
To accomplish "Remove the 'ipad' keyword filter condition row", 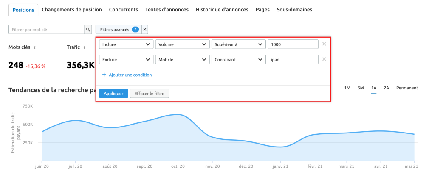I will 324,59.
